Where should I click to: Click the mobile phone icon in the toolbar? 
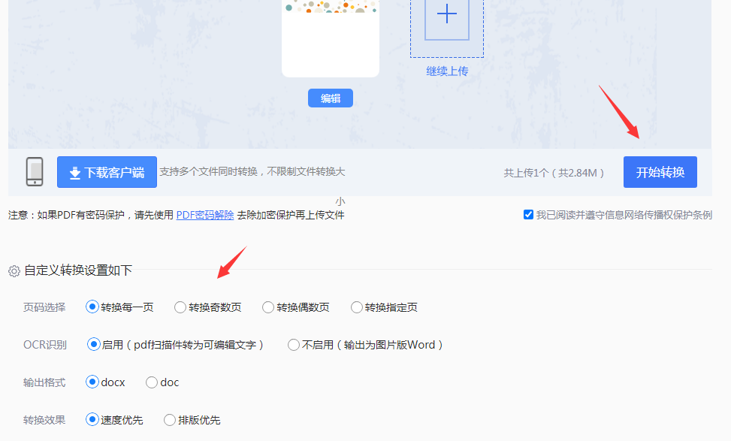pos(33,172)
